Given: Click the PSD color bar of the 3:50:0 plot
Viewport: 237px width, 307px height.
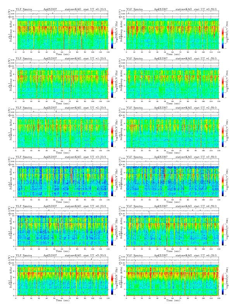Looking at the screenshot, I should pos(223,185).
